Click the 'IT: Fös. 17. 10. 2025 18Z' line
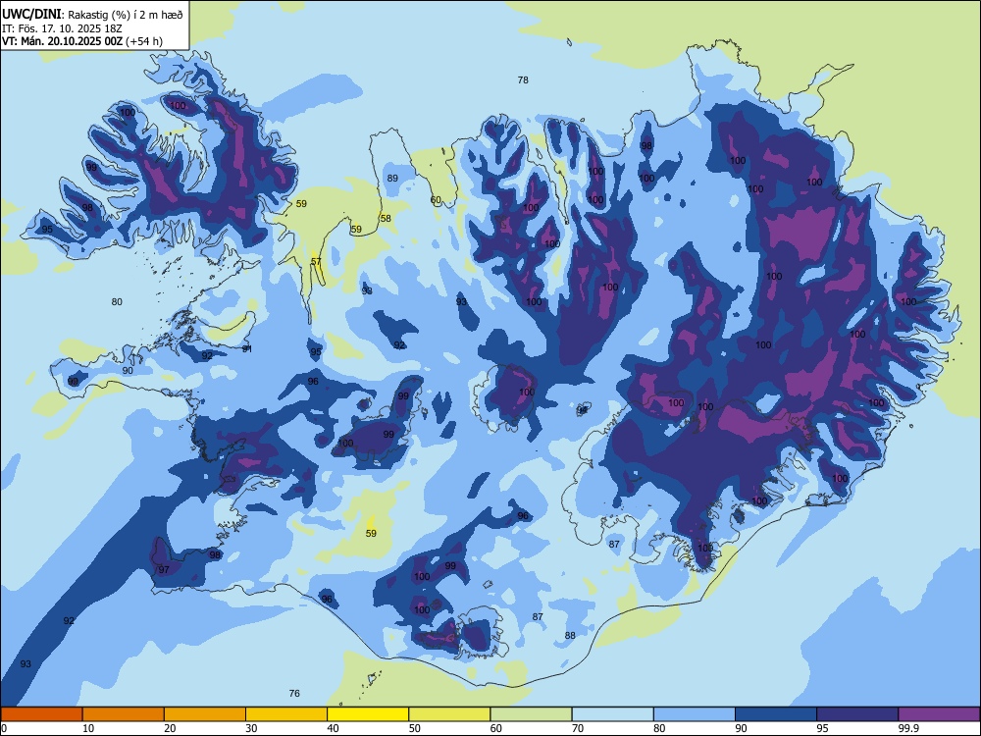The height and width of the screenshot is (736, 981). 61,28
